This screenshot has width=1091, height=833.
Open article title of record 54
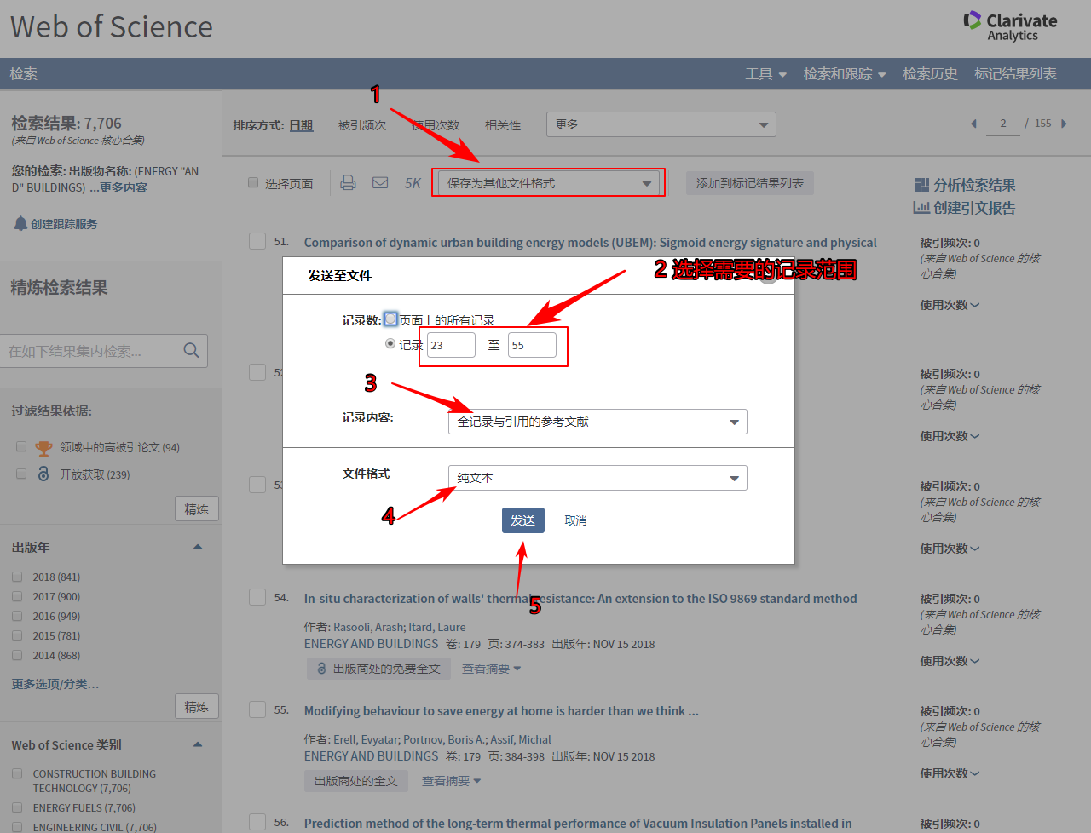[580, 599]
